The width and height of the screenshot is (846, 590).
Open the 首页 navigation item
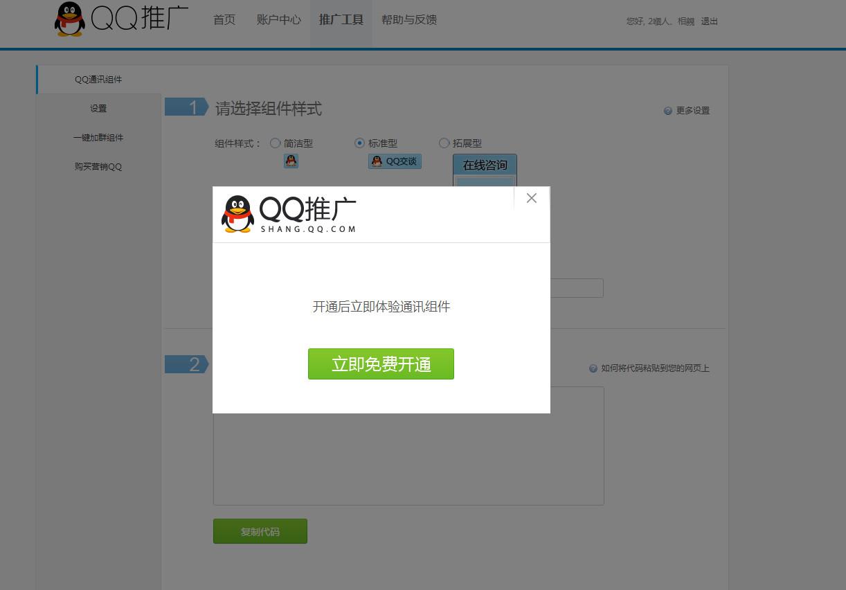tap(224, 20)
